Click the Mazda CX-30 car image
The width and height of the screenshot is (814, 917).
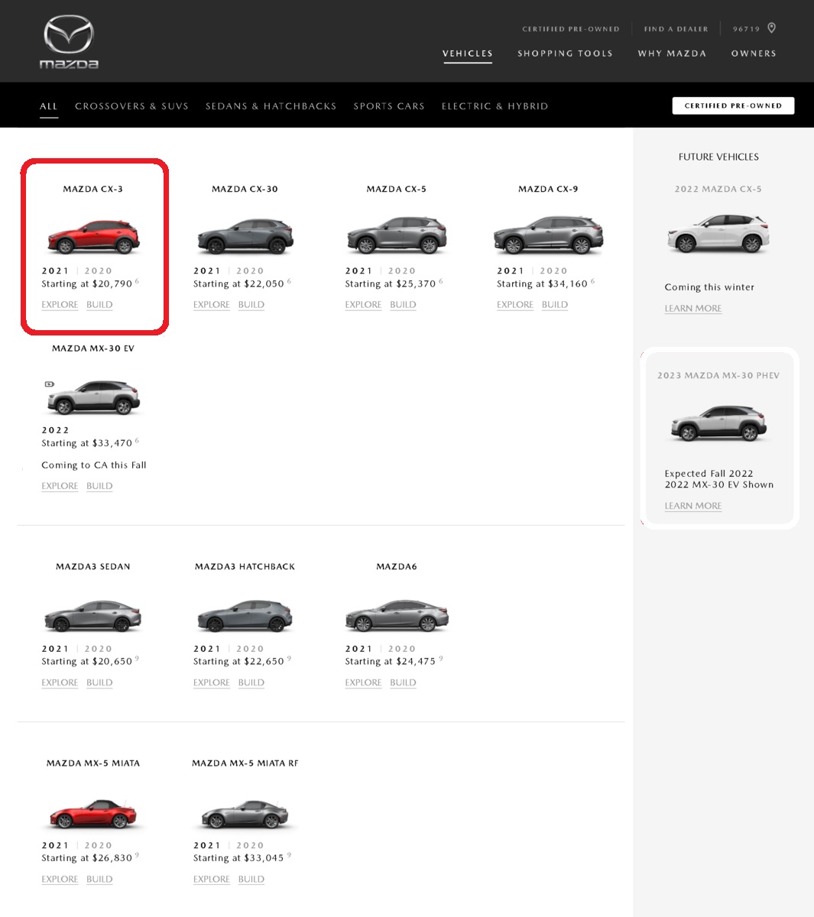pos(245,237)
